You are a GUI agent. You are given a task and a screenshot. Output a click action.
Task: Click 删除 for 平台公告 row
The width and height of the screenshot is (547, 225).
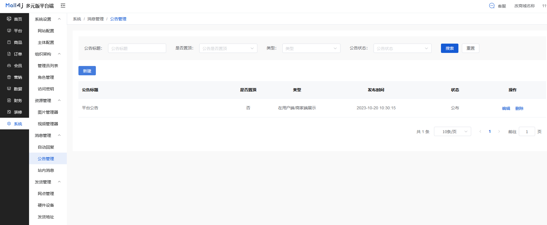coord(519,108)
